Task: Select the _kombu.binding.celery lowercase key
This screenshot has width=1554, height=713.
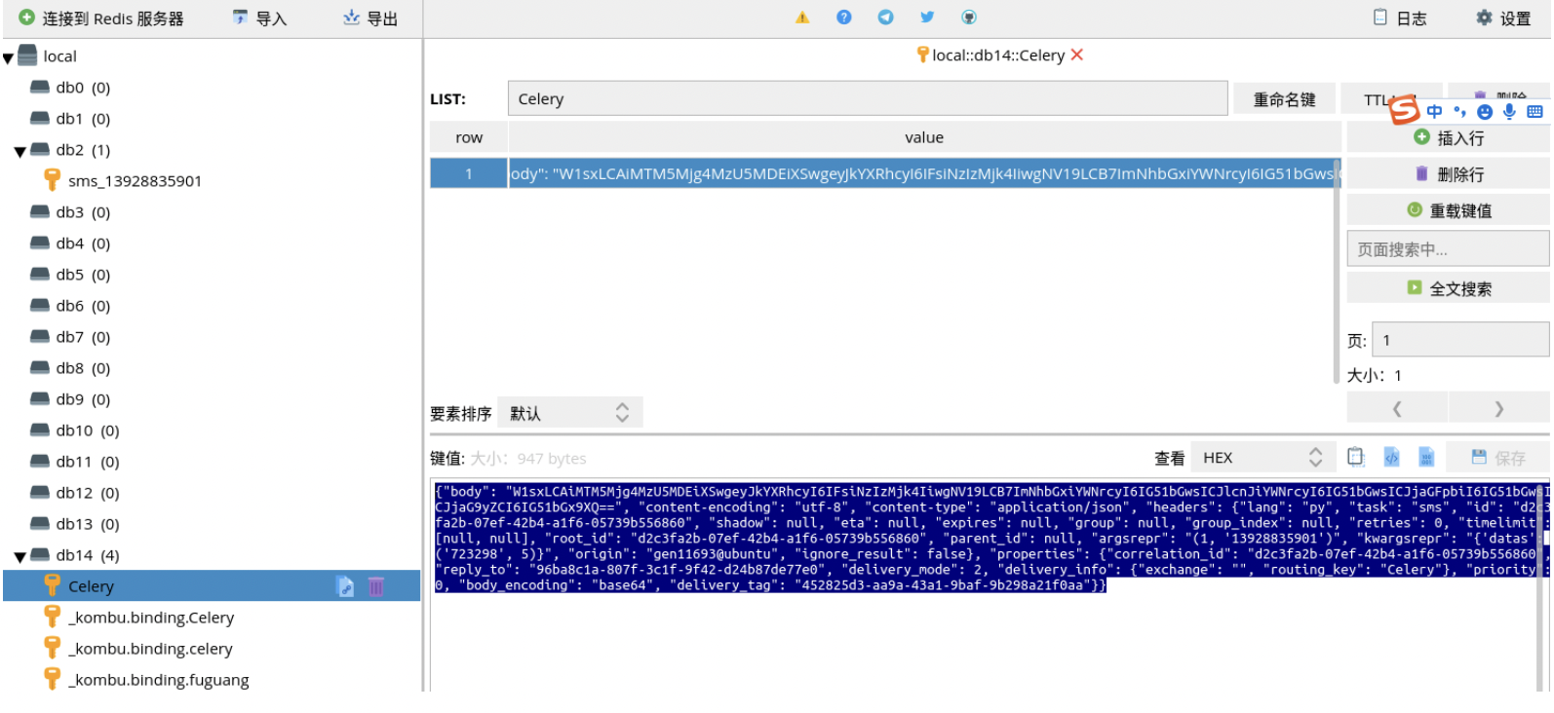Action: [x=150, y=649]
